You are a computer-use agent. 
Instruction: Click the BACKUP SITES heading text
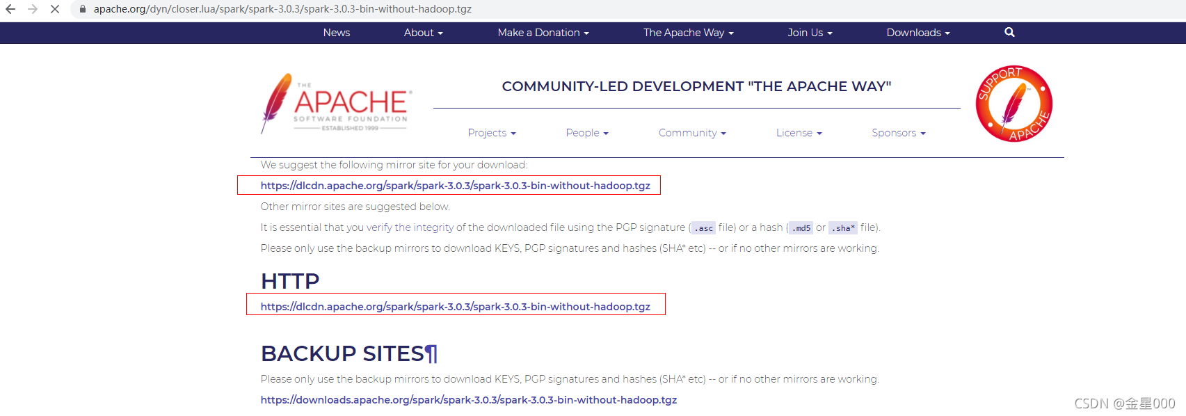(x=342, y=353)
